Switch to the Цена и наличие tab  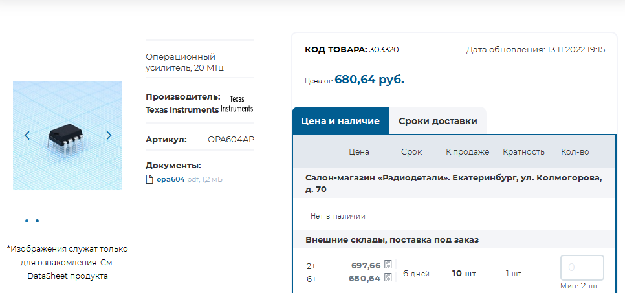(340, 121)
